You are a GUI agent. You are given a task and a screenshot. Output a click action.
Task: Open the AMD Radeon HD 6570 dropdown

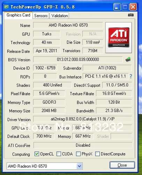(80, 166)
